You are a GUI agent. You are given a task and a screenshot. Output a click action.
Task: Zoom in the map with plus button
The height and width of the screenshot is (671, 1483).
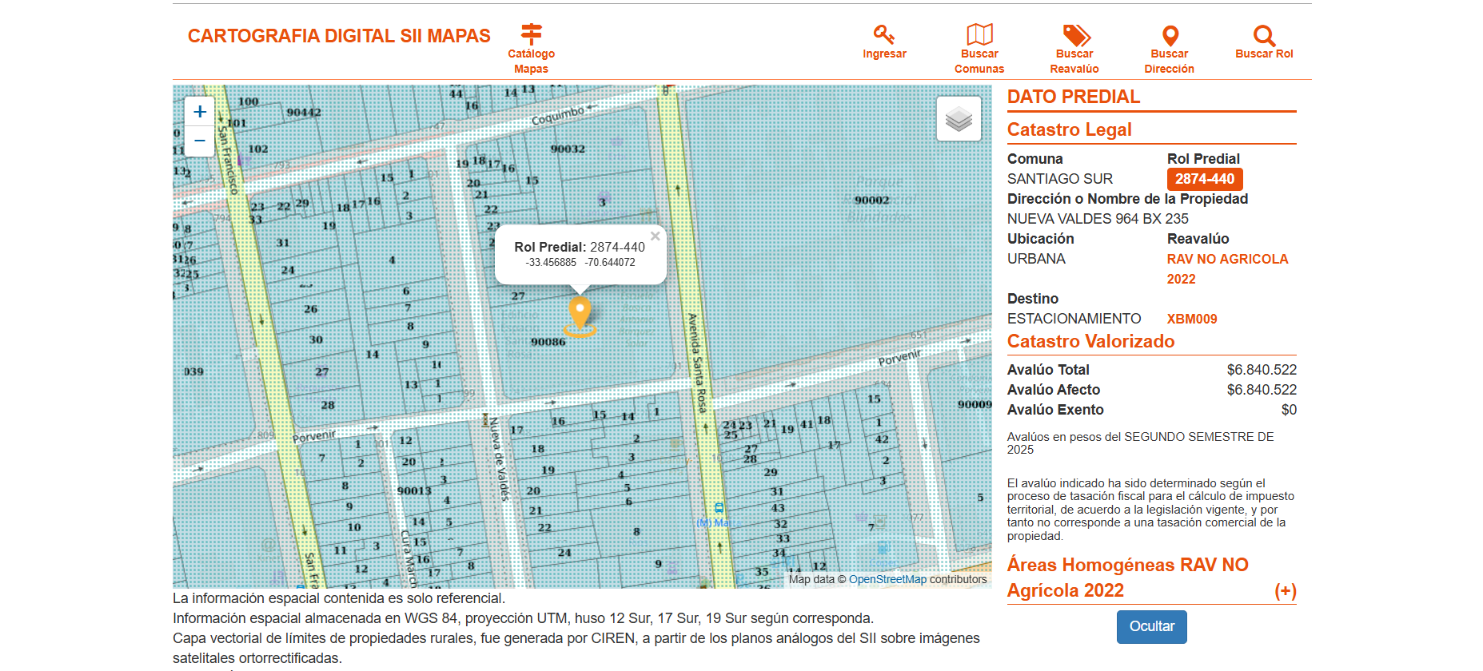tap(200, 112)
